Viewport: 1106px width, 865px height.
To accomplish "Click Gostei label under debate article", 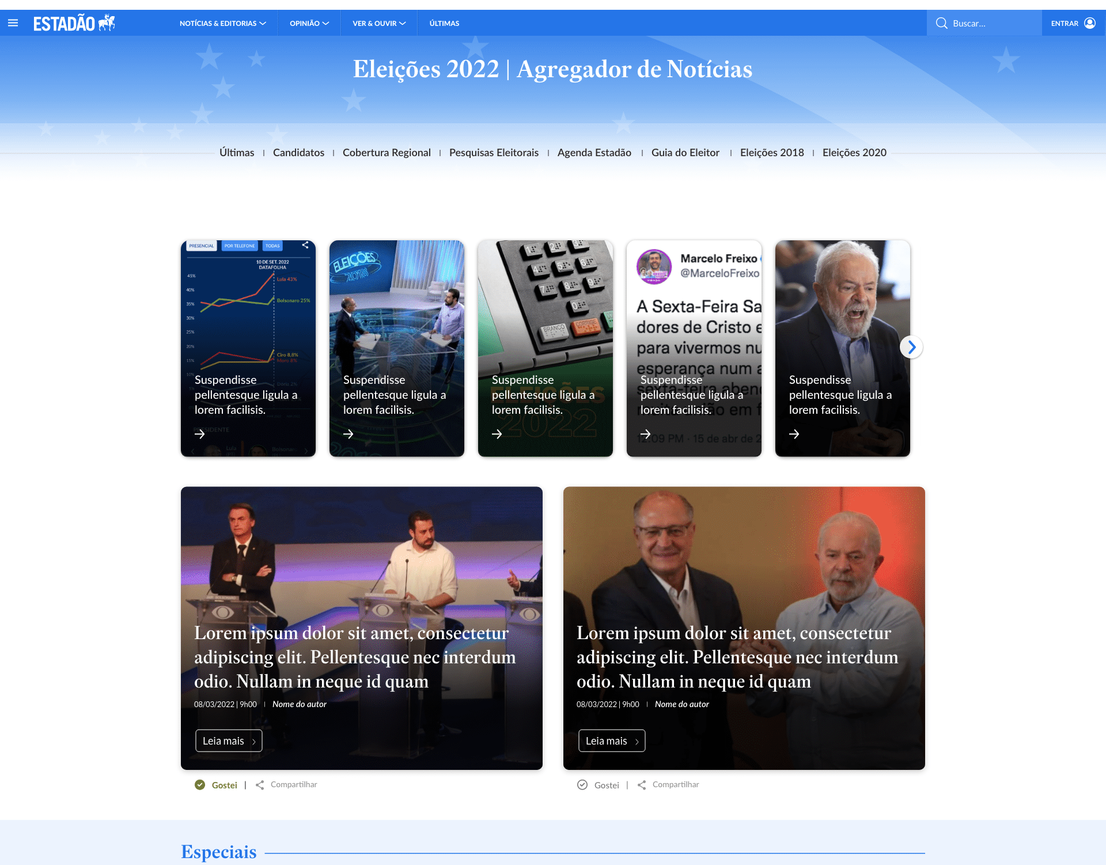I will pyautogui.click(x=224, y=785).
